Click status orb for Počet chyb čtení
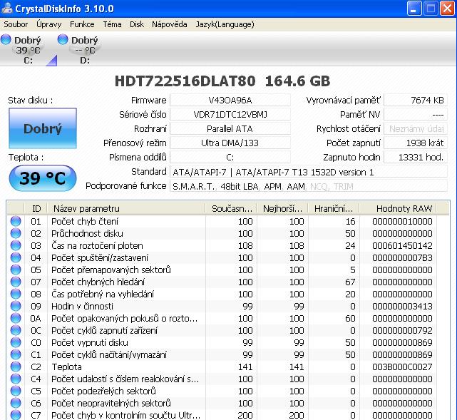Image resolution: width=457 pixels, height=420 pixels. [x=16, y=222]
